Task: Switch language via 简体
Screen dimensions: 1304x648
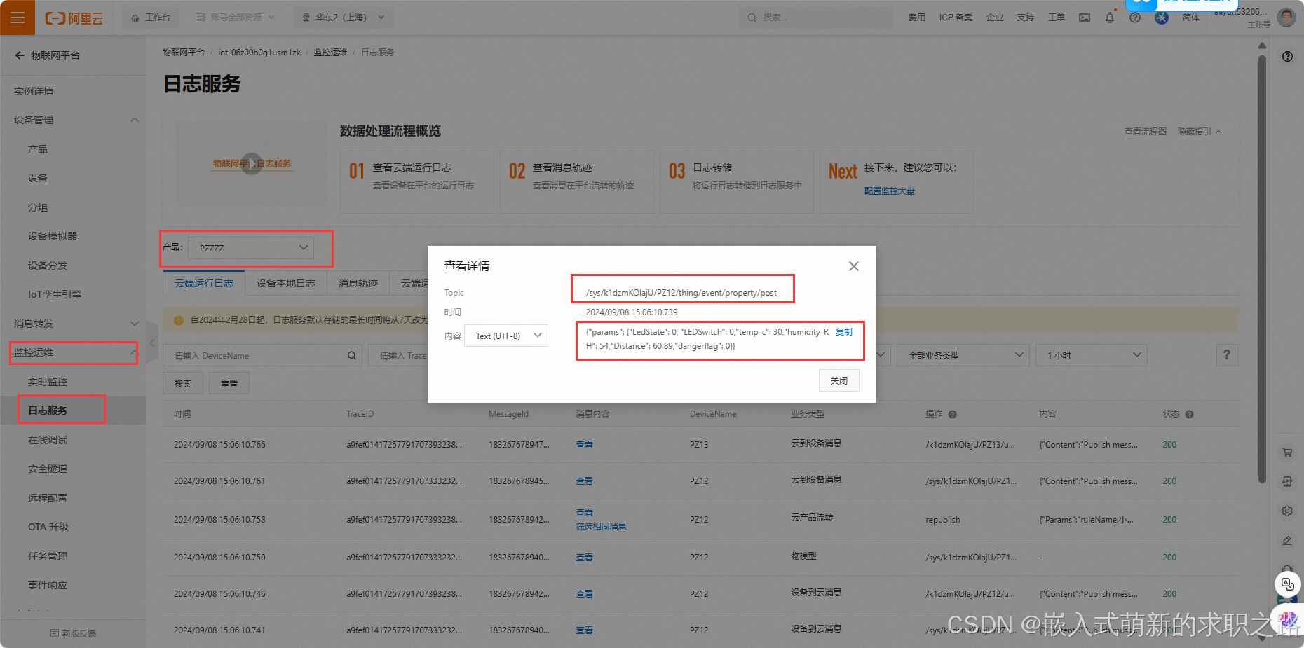Action: [1190, 18]
